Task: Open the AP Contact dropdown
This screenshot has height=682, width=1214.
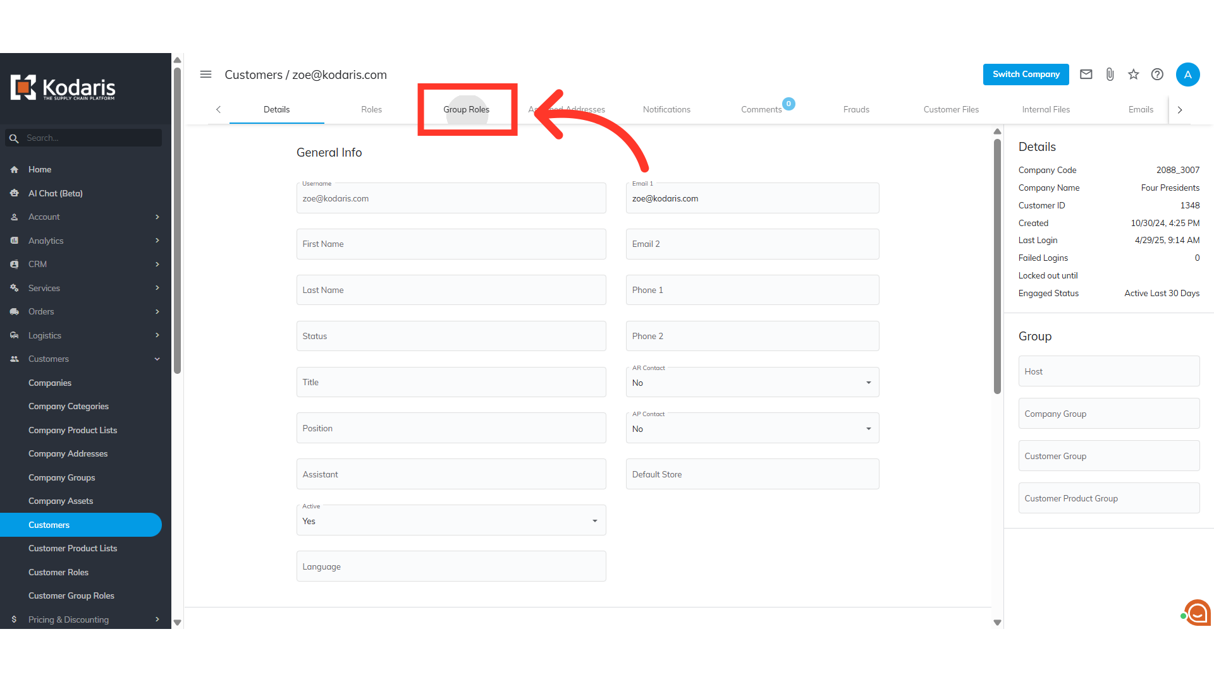Action: point(752,429)
